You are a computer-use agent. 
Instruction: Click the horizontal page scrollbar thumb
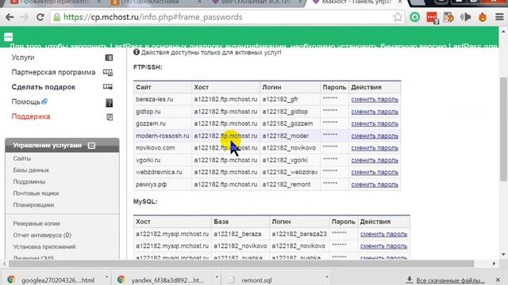(x=241, y=264)
